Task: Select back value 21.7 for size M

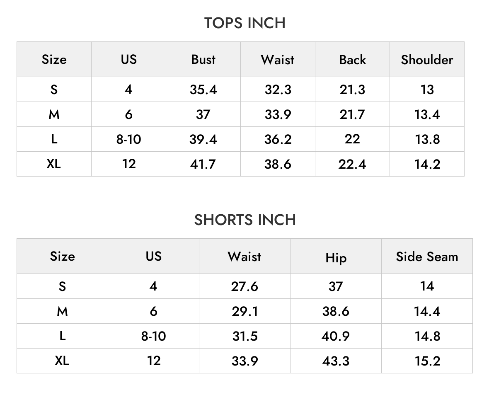Action: coord(352,114)
